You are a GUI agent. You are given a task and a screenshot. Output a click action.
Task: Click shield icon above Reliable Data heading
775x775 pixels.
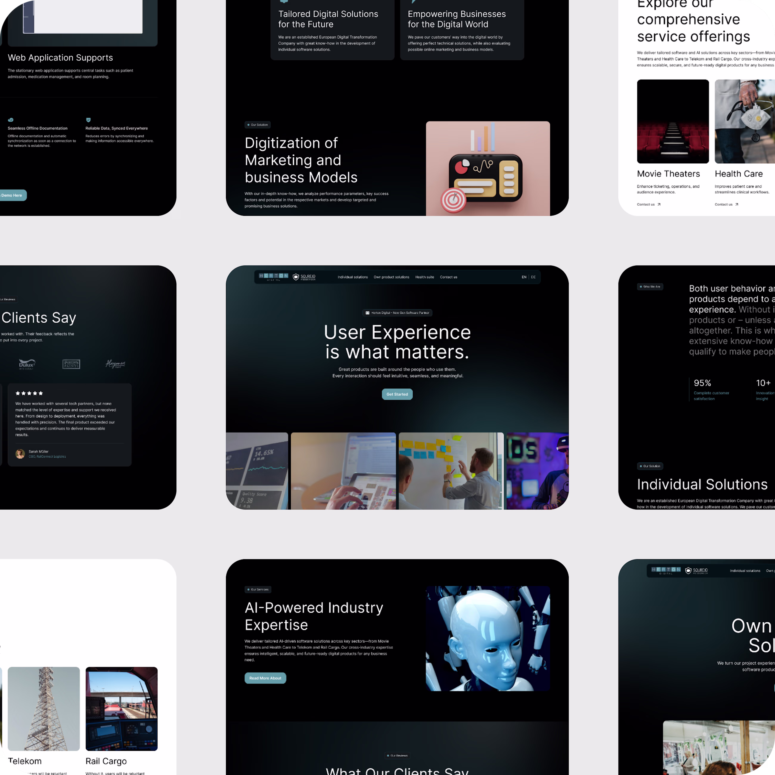click(88, 120)
